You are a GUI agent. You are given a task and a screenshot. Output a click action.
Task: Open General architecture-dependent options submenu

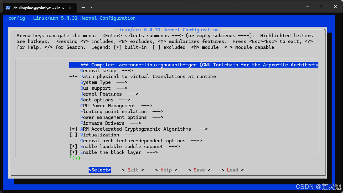click(141, 141)
